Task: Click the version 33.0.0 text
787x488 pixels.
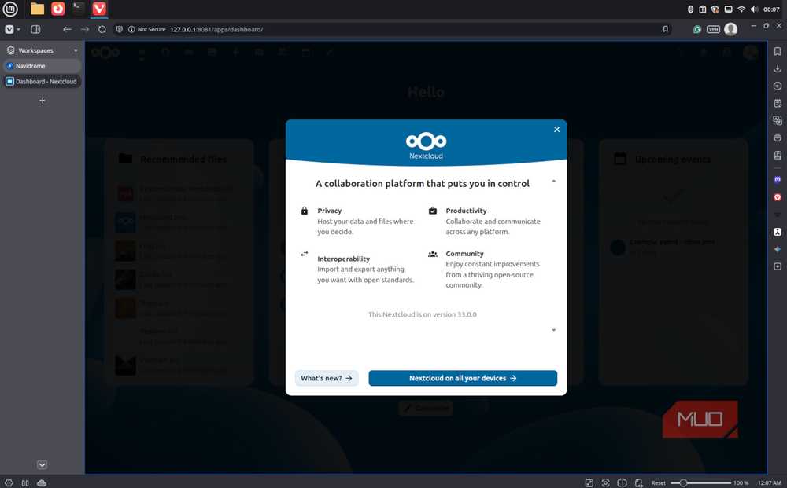Action: pos(422,314)
